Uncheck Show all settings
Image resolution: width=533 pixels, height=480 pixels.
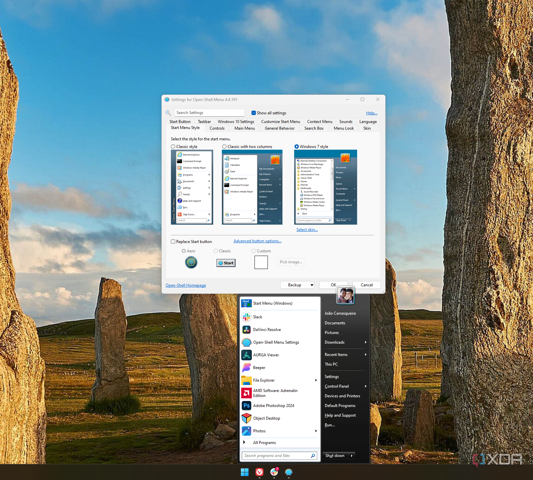[254, 113]
